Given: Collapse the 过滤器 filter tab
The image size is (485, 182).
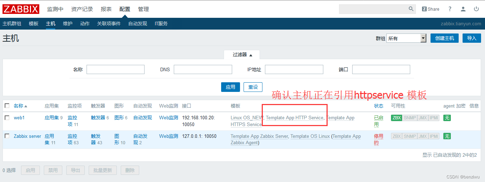Looking at the screenshot, I should click(242, 54).
